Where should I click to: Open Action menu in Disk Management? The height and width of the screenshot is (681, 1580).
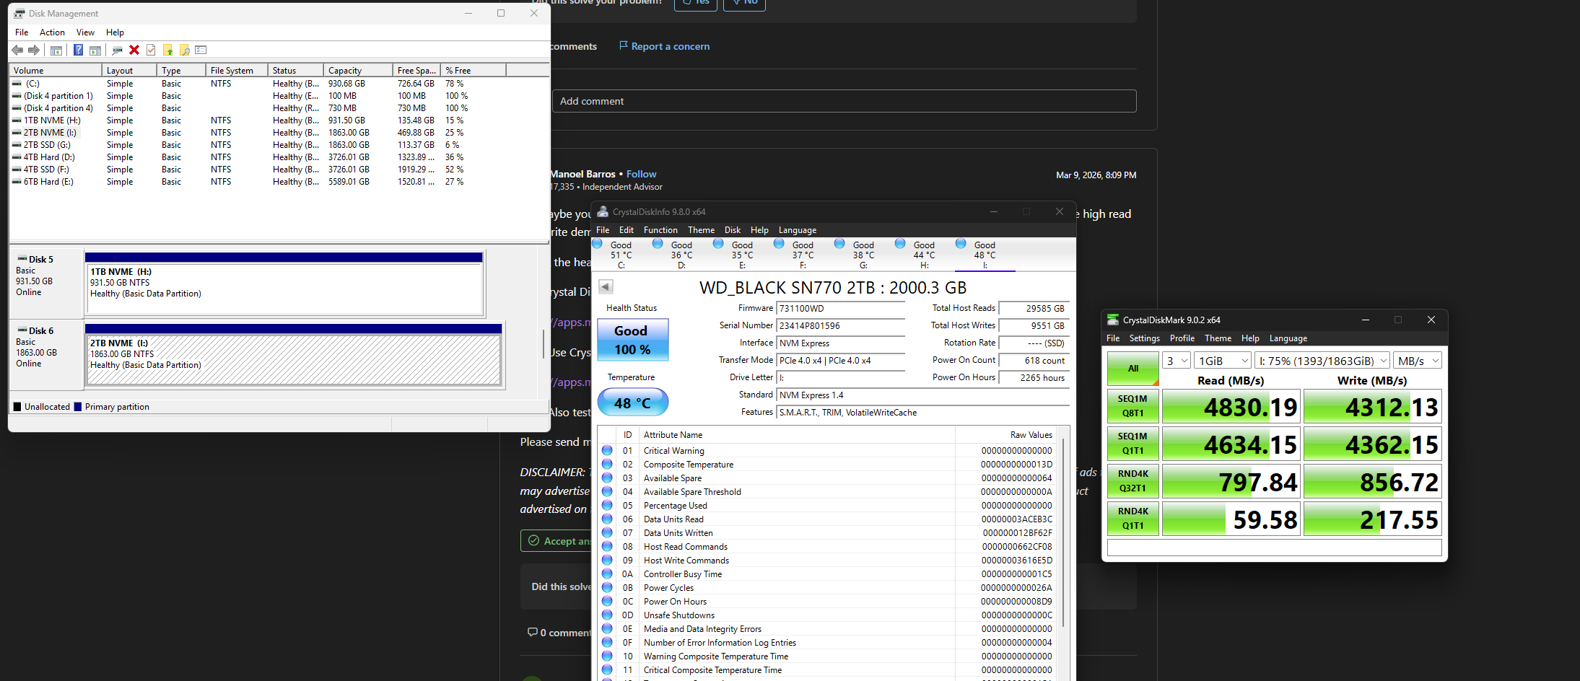(x=52, y=32)
